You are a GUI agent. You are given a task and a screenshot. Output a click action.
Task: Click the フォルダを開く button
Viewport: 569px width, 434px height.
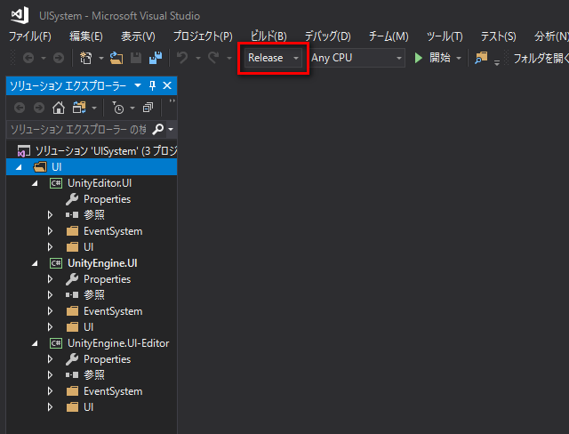click(541, 58)
